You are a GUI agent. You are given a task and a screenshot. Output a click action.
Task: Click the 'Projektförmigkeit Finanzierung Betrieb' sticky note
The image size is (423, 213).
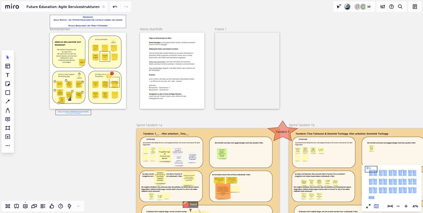pos(164,155)
